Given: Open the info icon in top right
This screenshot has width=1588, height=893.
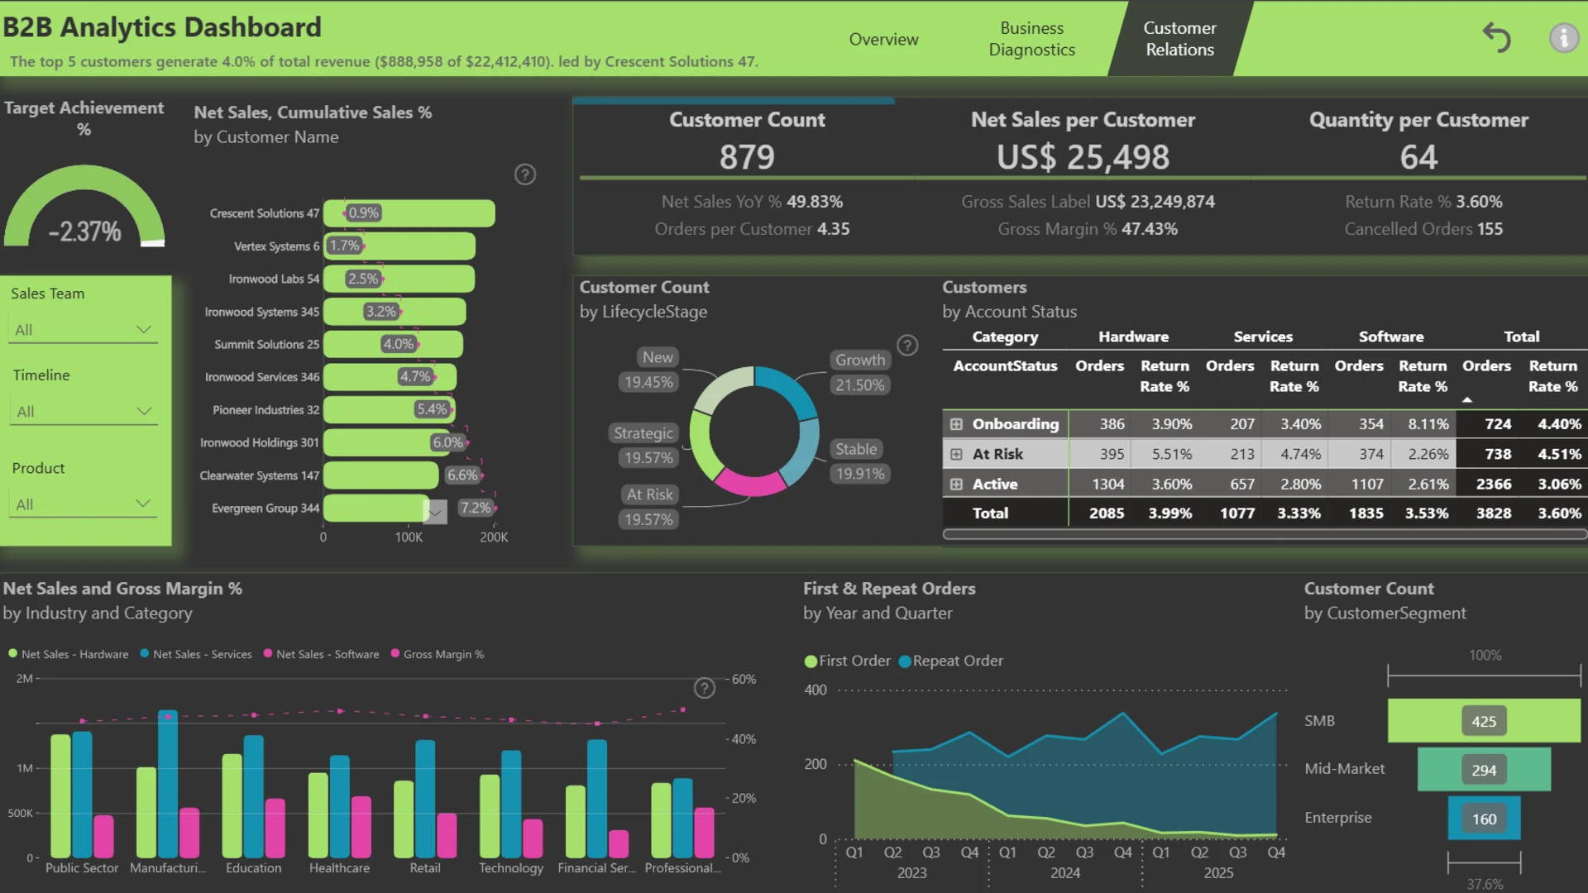Looking at the screenshot, I should [x=1563, y=38].
